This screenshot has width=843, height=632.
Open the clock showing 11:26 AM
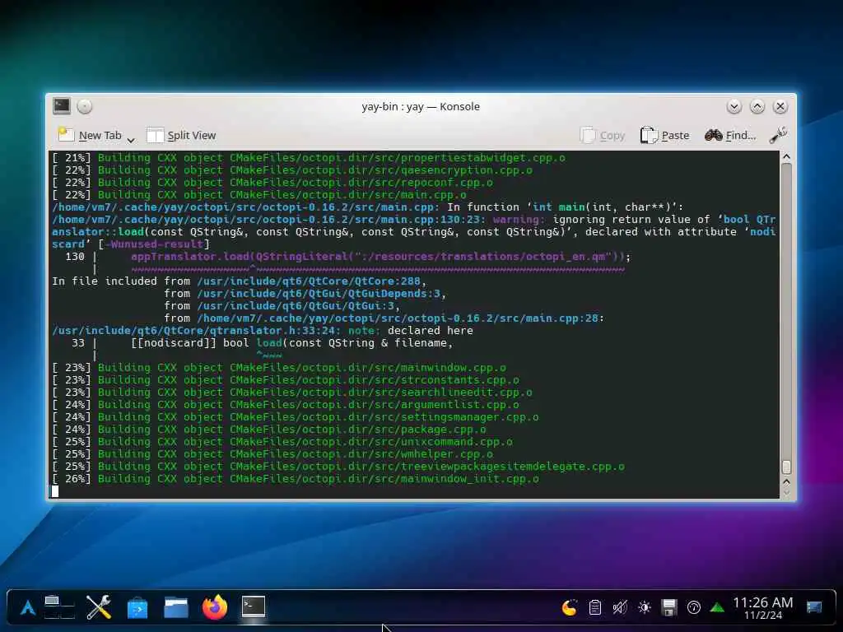point(763,608)
